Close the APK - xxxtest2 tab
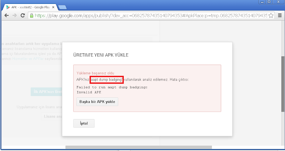 53,7
